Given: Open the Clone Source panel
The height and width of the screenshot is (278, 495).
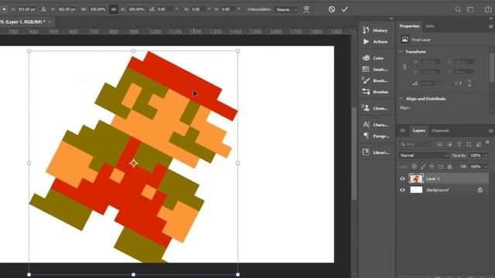Looking at the screenshot, I should tap(375, 108).
